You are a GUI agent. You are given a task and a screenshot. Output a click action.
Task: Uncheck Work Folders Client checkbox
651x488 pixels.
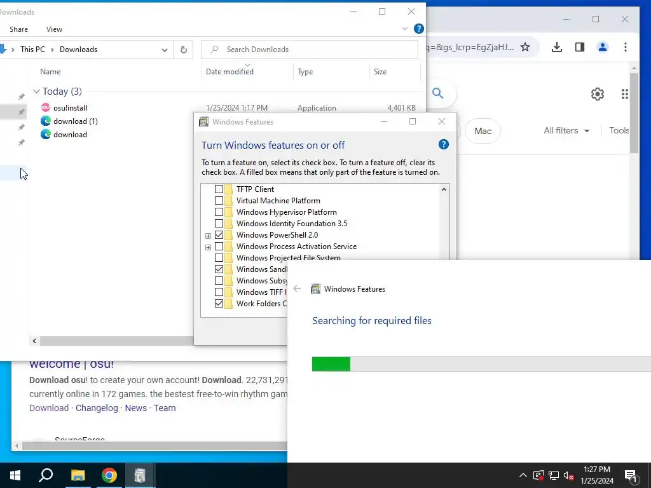coord(219,303)
